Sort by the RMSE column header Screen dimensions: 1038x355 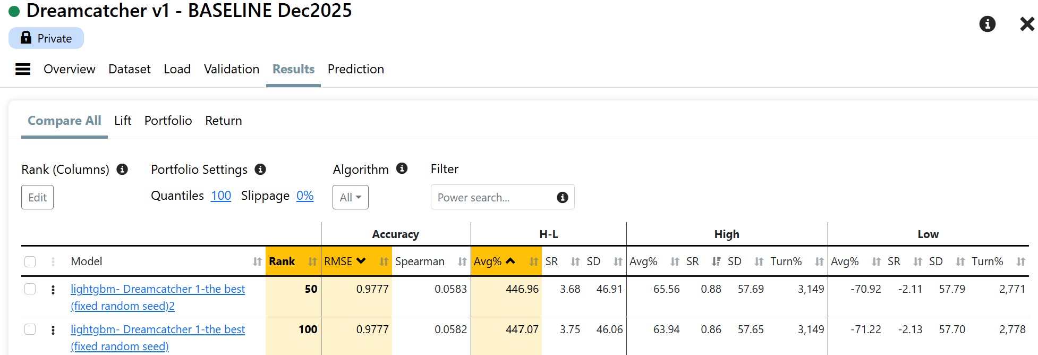tap(338, 261)
